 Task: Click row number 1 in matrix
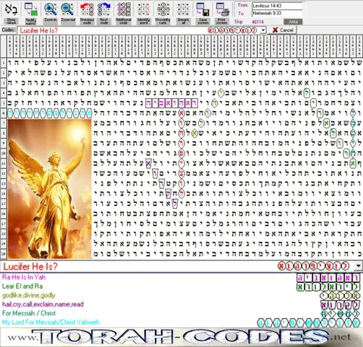click(4, 63)
